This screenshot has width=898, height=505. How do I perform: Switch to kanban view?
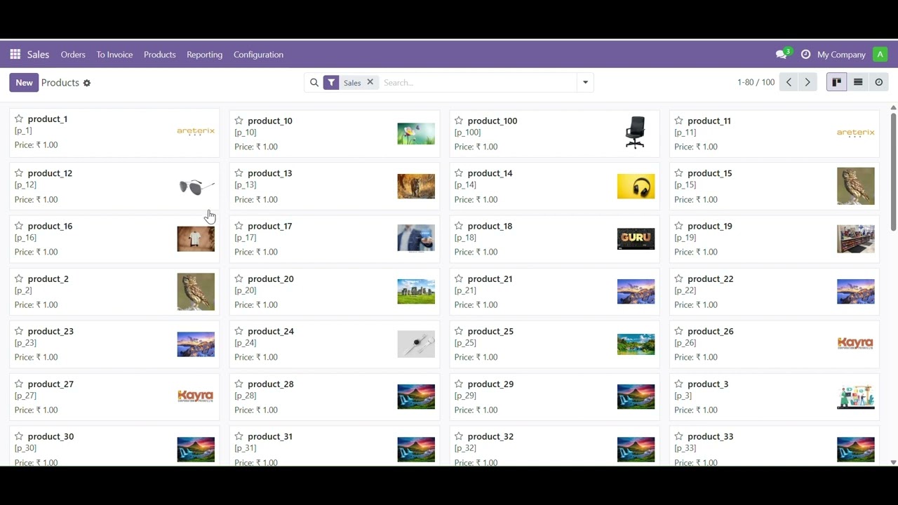pyautogui.click(x=836, y=83)
